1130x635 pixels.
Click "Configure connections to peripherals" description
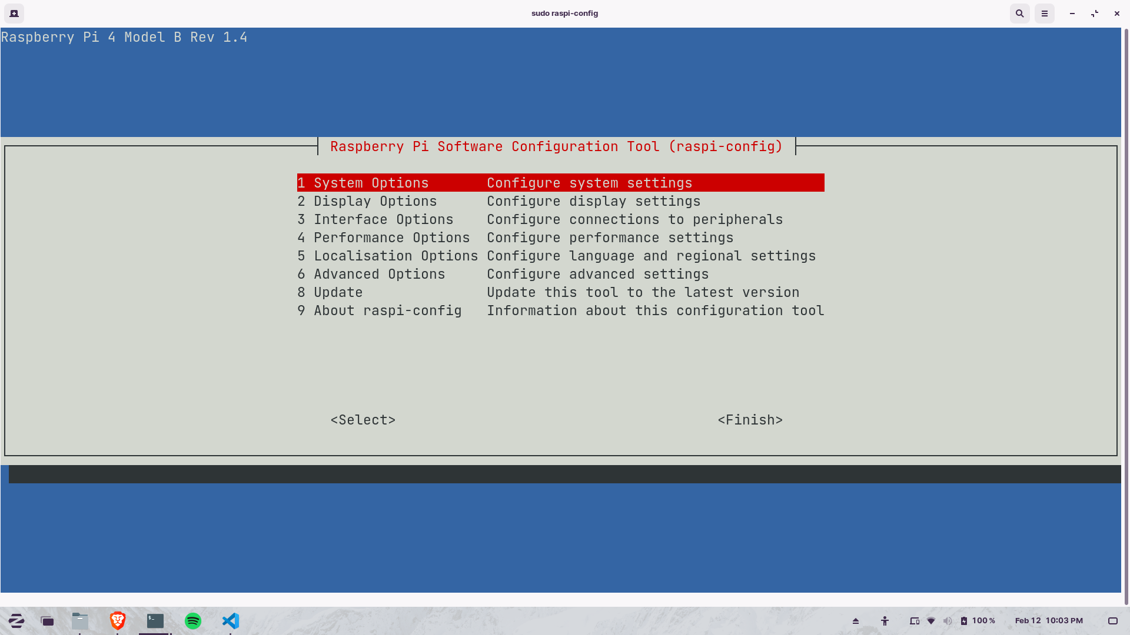click(x=635, y=219)
